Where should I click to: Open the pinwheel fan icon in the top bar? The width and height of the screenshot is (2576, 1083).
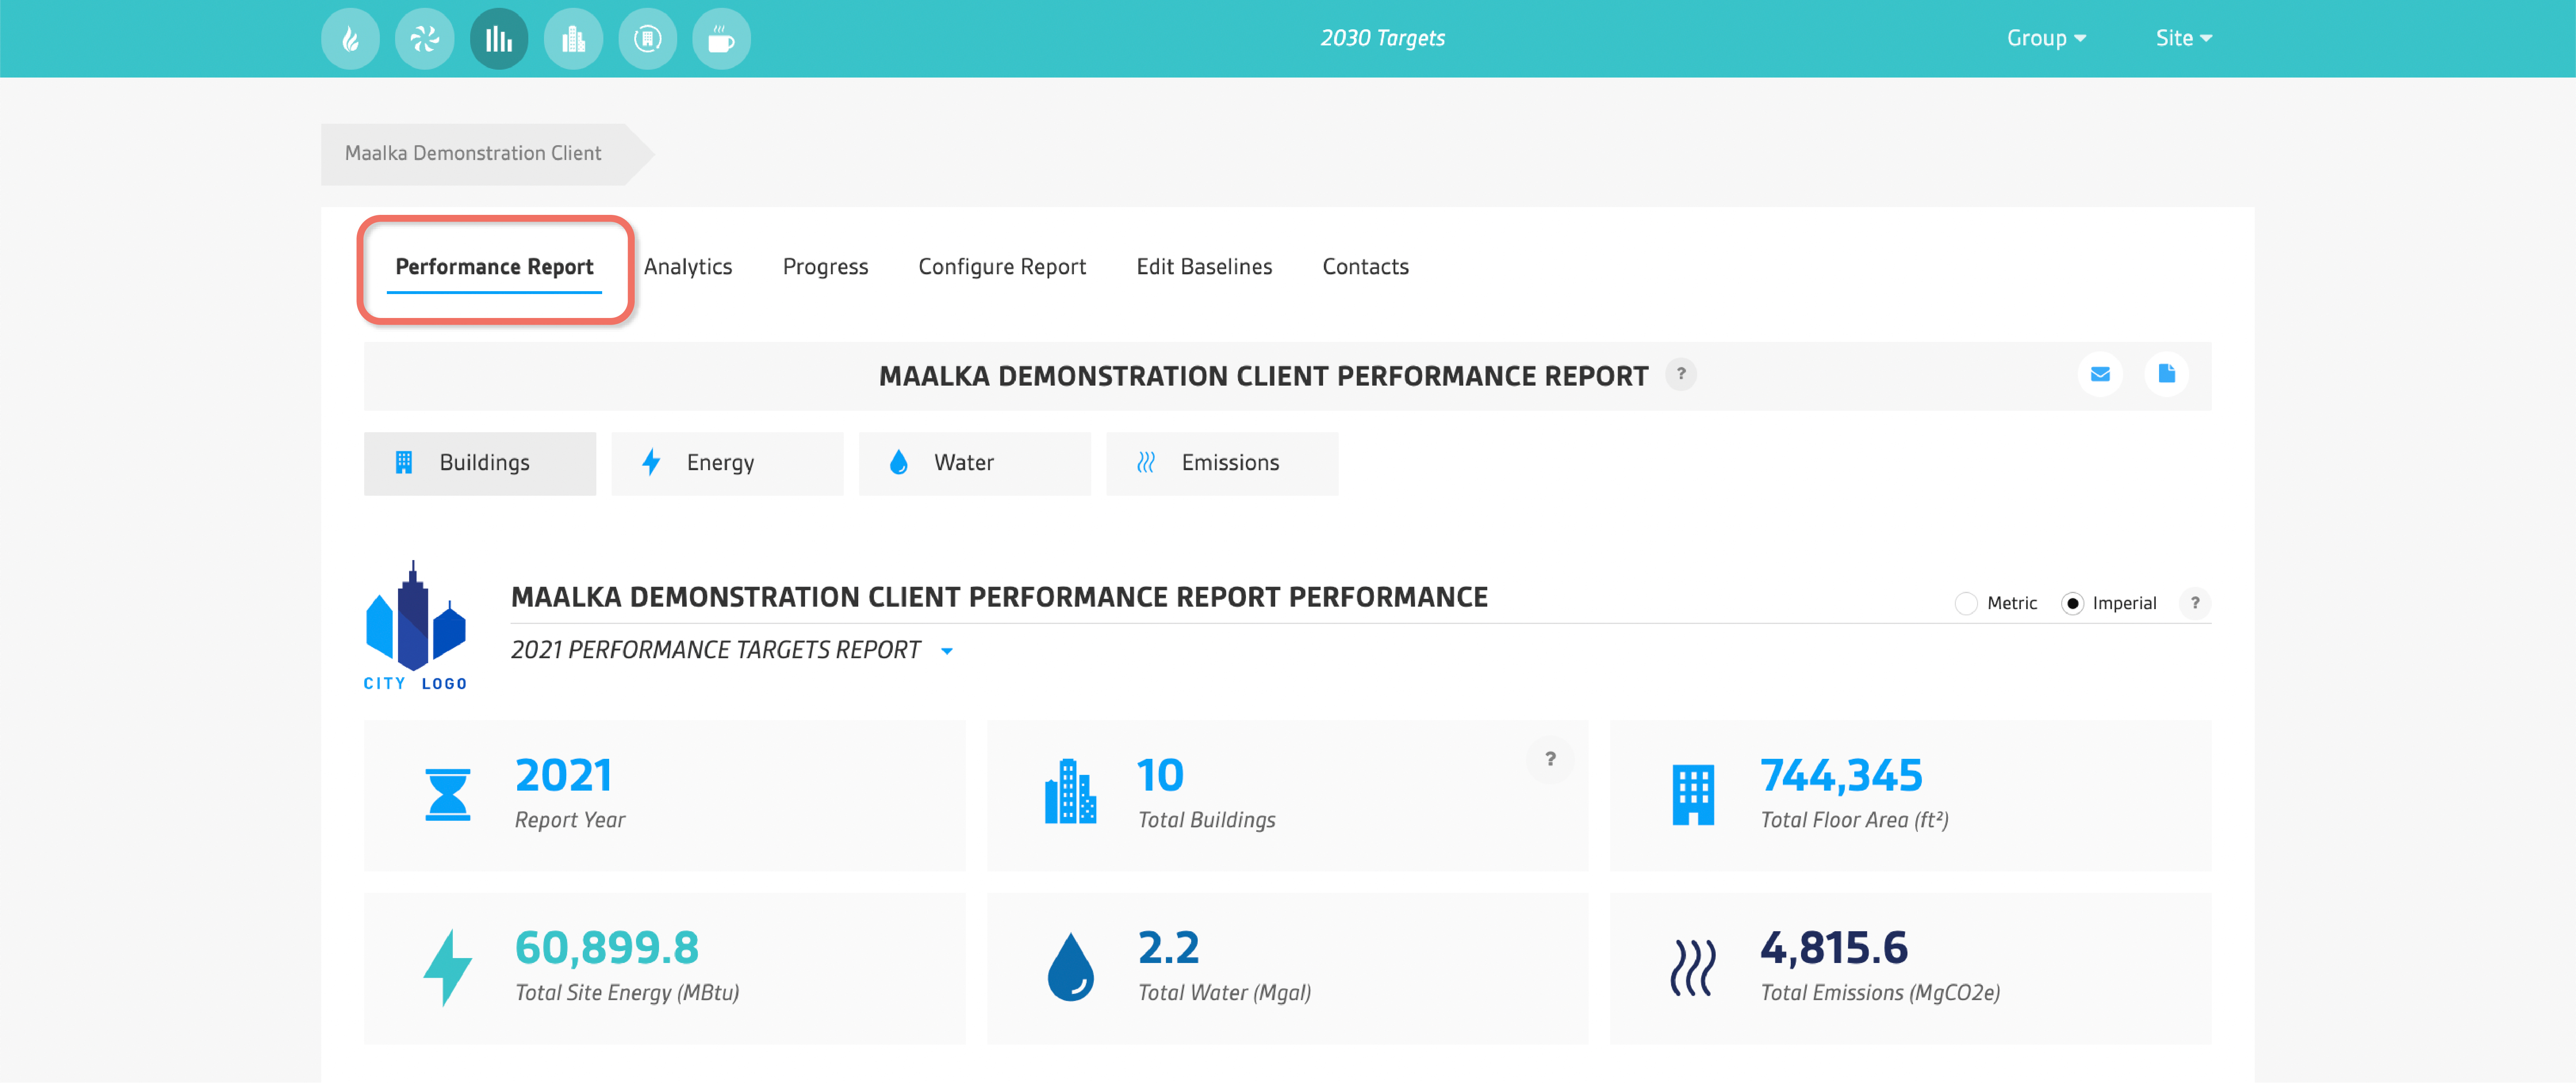(x=424, y=39)
